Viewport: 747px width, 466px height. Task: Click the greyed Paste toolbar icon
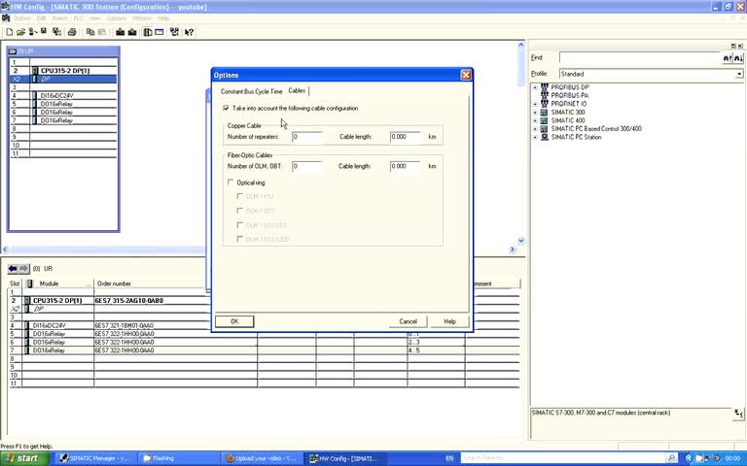coord(102,32)
